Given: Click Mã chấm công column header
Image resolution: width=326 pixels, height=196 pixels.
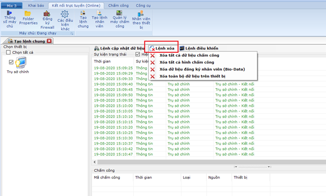Looking at the screenshot, I should (x=112, y=177).
